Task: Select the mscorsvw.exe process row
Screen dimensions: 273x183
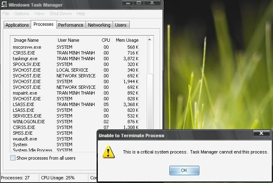Action: click(76, 47)
